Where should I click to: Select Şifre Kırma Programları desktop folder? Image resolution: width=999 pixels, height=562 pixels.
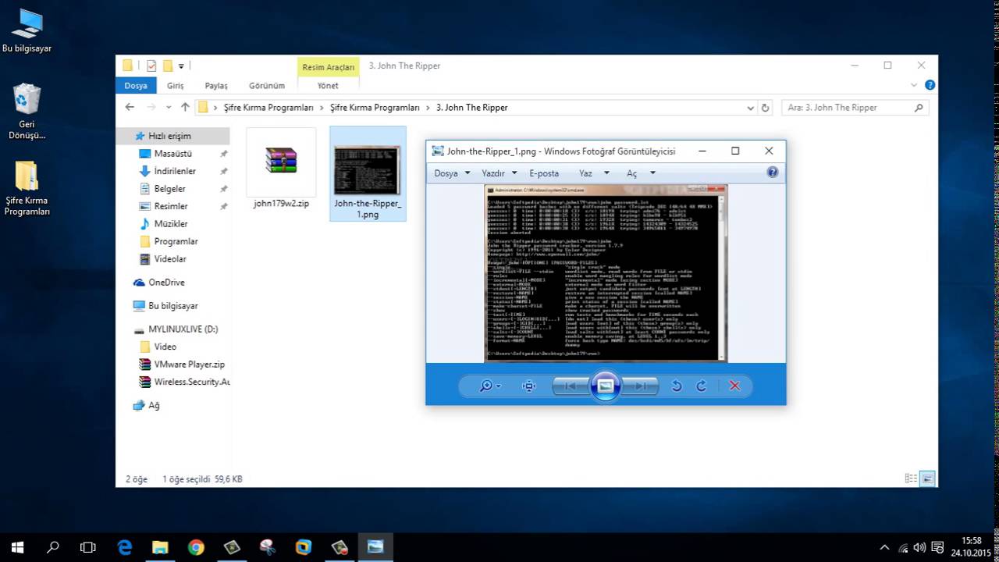click(x=27, y=188)
